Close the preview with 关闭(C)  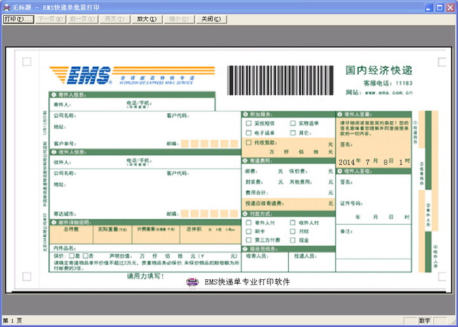(x=211, y=19)
